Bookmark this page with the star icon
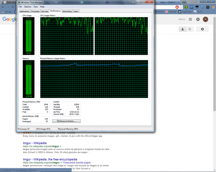 coord(181,7)
